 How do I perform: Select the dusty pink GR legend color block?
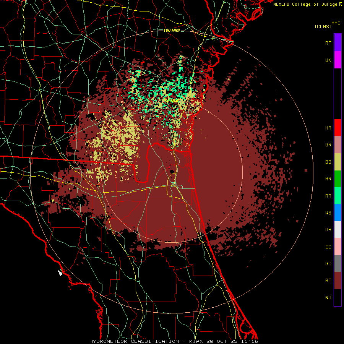(338, 144)
